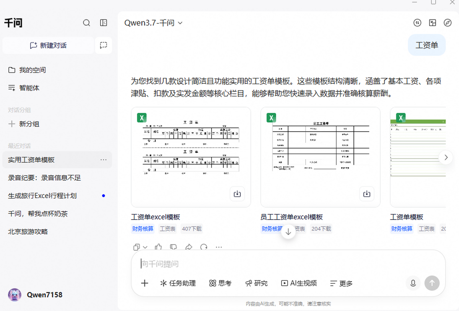Show next templates with right chevron
The height and width of the screenshot is (311, 459).
pyautogui.click(x=446, y=157)
